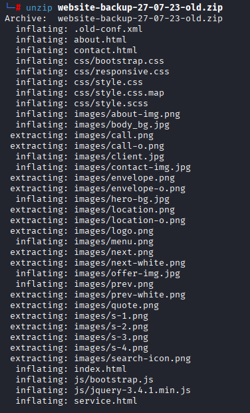Click the index.html filename
This screenshot has width=250, height=413.
click(100, 369)
